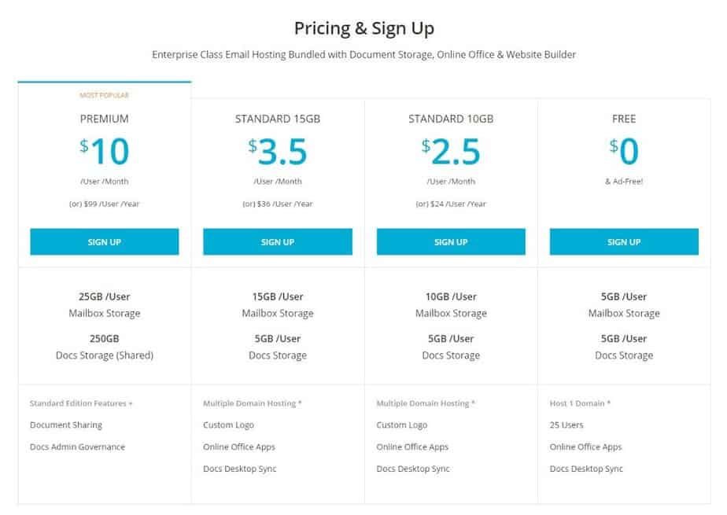Click Docs Desktop Sync in Free plan
Image resolution: width=727 pixels, height=515 pixels.
tap(586, 469)
